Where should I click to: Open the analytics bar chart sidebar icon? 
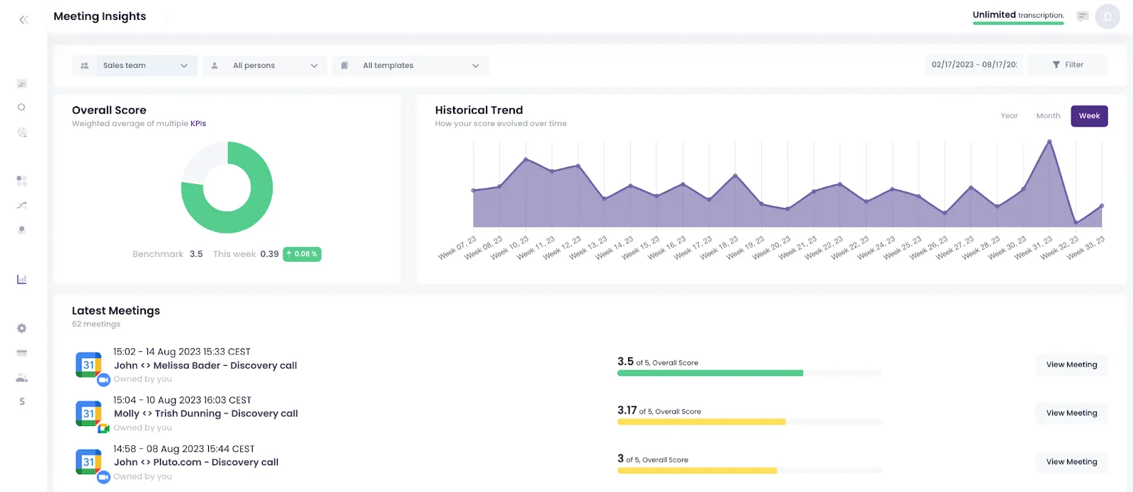tap(22, 280)
